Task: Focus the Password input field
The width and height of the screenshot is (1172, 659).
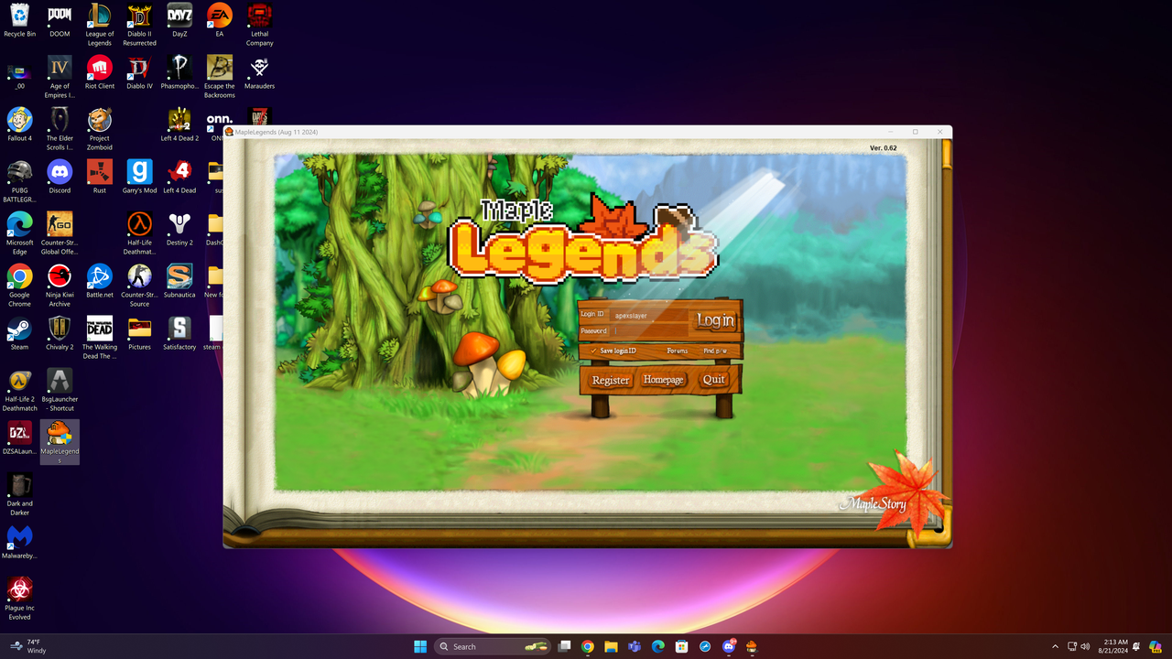Action: 650,331
